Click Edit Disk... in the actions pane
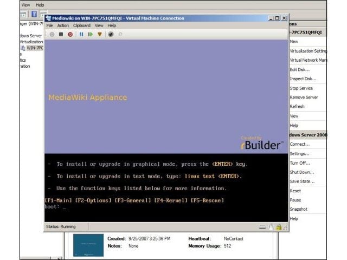 (300, 70)
